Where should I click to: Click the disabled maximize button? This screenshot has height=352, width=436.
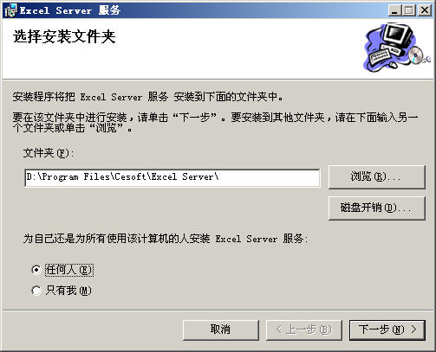(409, 10)
